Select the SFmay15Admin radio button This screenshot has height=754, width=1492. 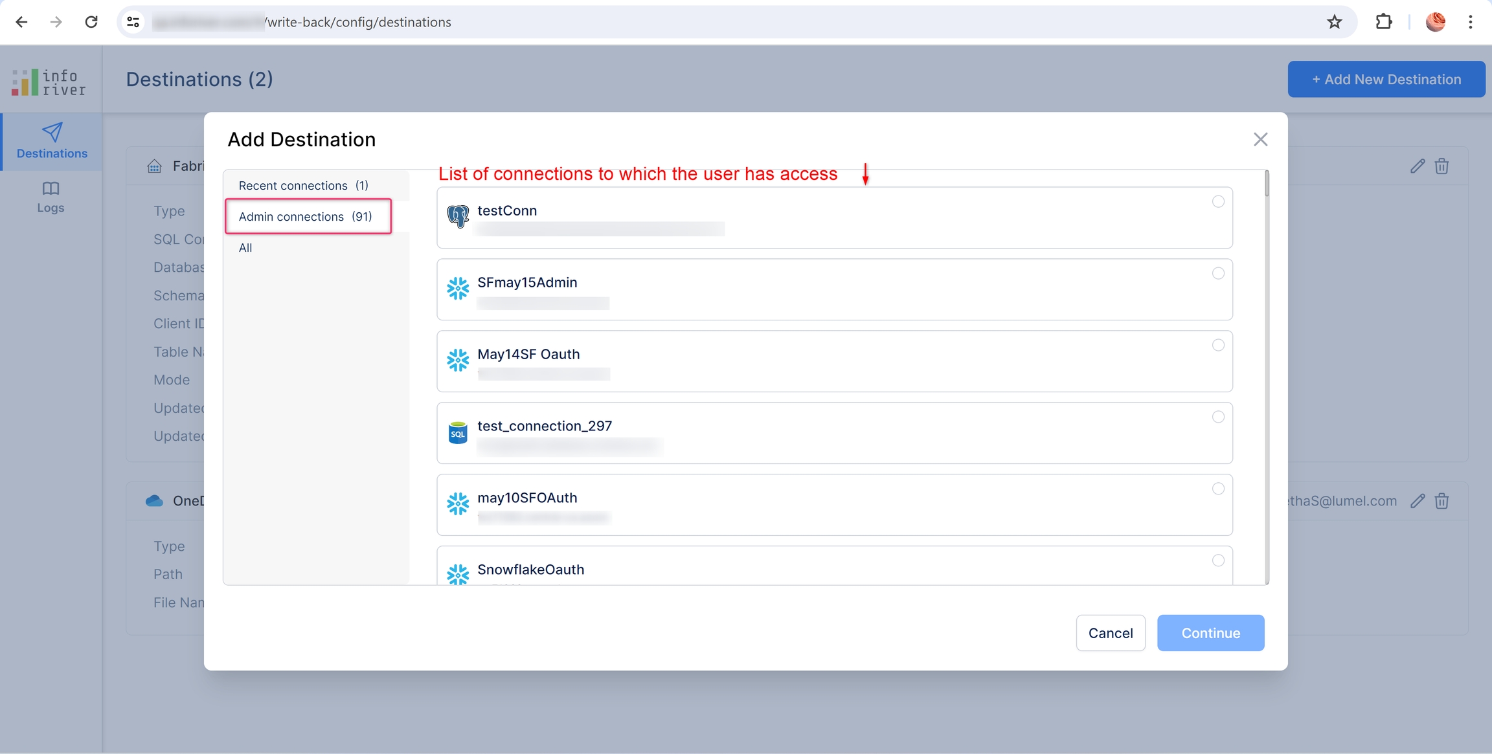point(1218,273)
